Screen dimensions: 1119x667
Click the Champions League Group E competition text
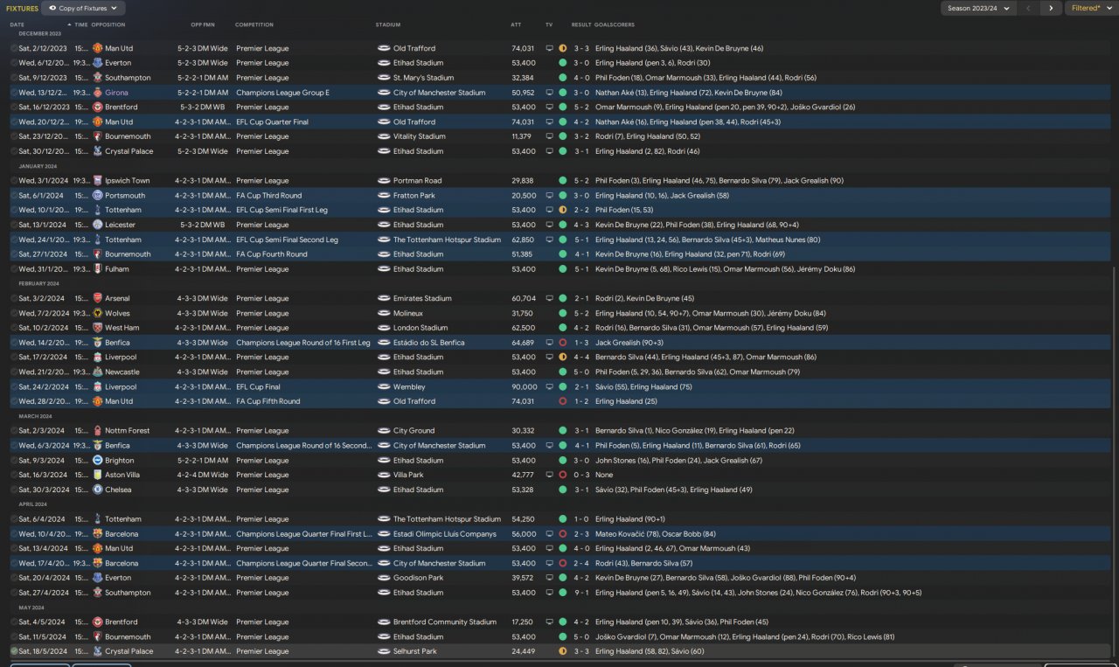(282, 93)
